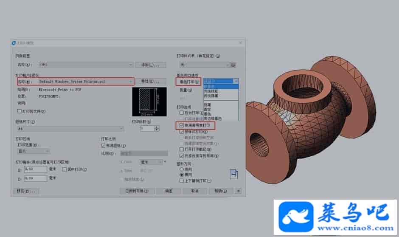This screenshot has width=399, height=237.
Task: Click the 取消 button
Action: coord(195,191)
